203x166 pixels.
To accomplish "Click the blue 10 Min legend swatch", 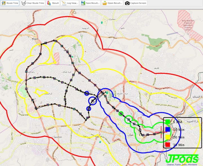I will (168, 129).
